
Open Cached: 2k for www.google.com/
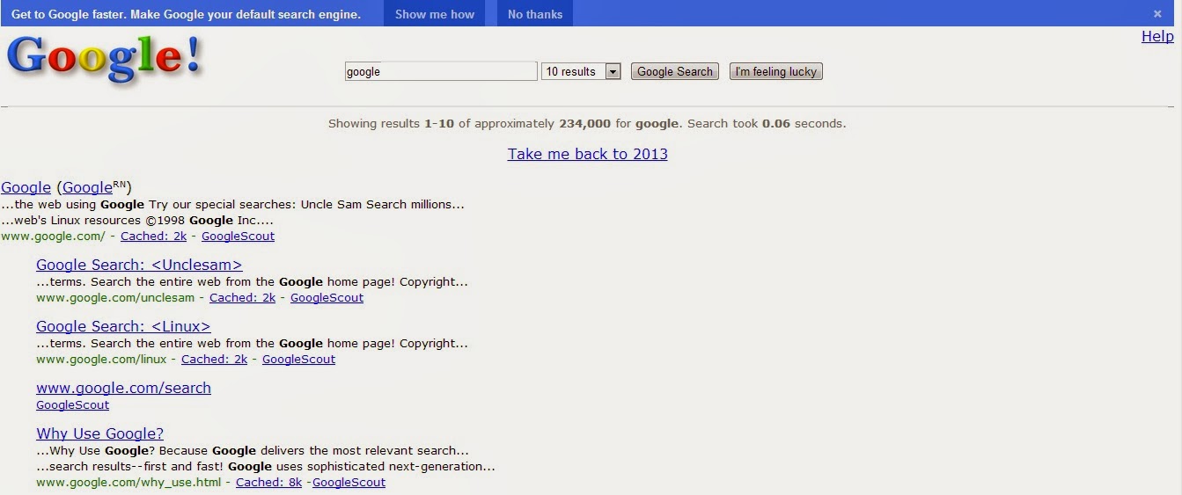coord(153,236)
